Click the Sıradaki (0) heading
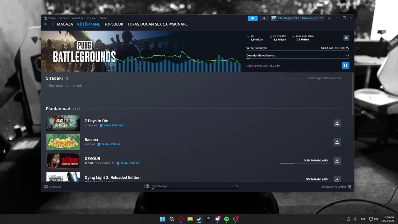This screenshot has width=398, height=224. pyautogui.click(x=58, y=78)
